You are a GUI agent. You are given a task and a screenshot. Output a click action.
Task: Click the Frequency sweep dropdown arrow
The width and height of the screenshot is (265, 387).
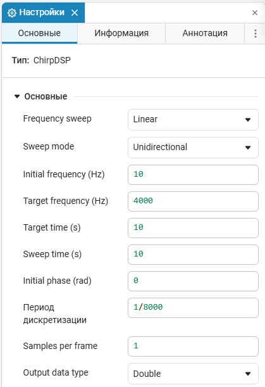tap(248, 120)
